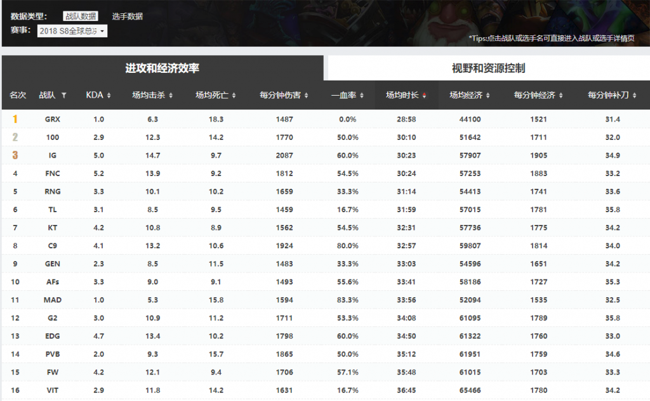Open team G2 details

point(53,318)
